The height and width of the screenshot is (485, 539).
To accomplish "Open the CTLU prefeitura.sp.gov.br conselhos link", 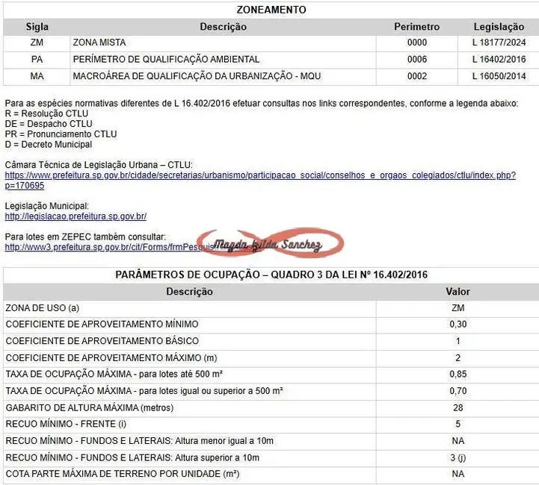I will (259, 175).
